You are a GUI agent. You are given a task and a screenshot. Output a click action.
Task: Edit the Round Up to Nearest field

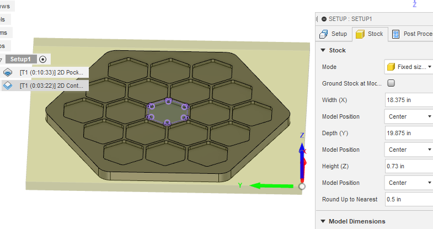click(x=409, y=199)
